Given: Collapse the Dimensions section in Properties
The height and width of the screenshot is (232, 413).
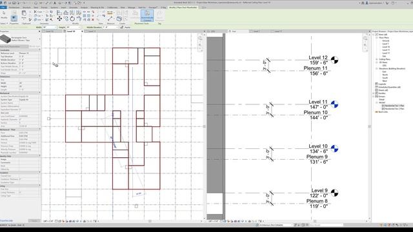Looking at the screenshot, I should 40,76.
